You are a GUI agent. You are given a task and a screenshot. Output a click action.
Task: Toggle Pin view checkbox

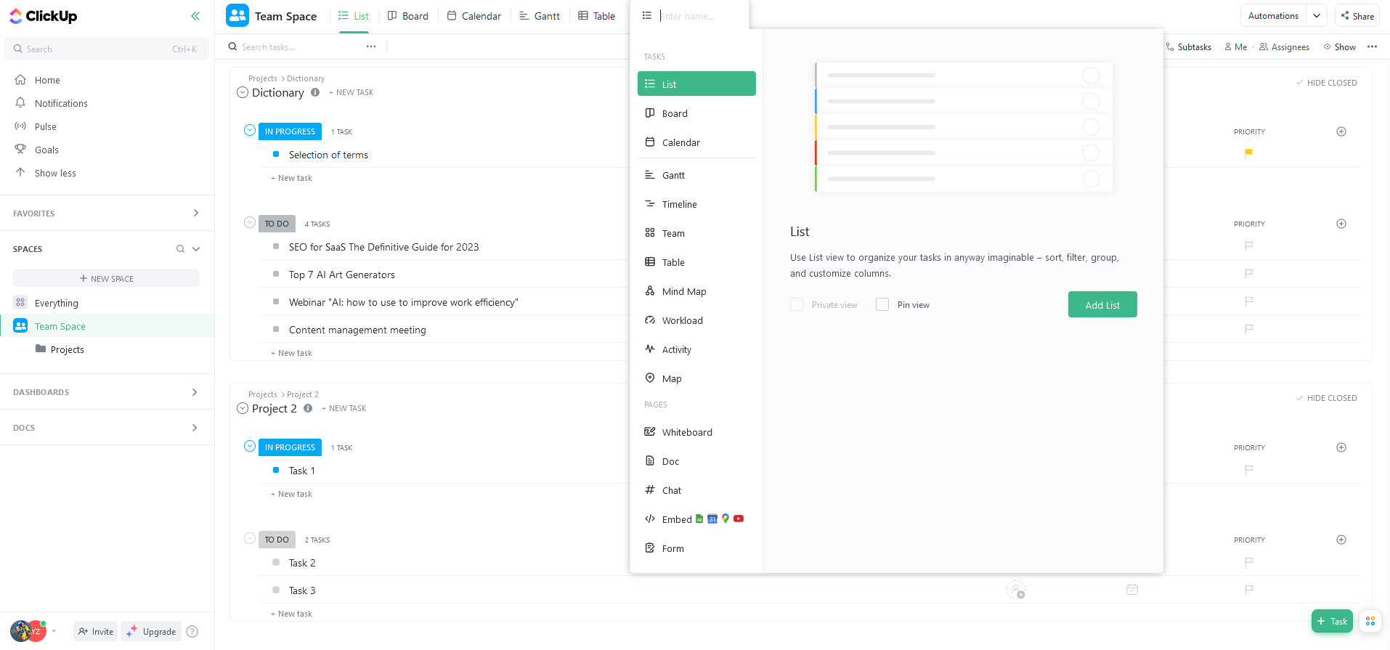click(882, 304)
